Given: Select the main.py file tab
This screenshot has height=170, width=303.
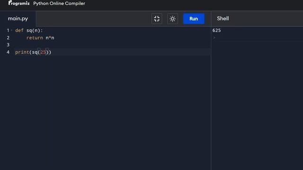Looking at the screenshot, I should (18, 18).
